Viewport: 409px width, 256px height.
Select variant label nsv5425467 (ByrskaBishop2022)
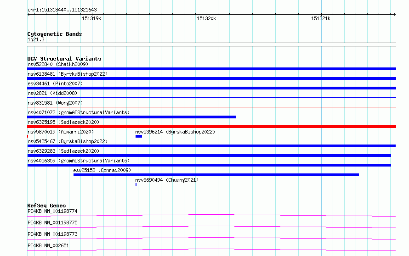click(x=68, y=141)
